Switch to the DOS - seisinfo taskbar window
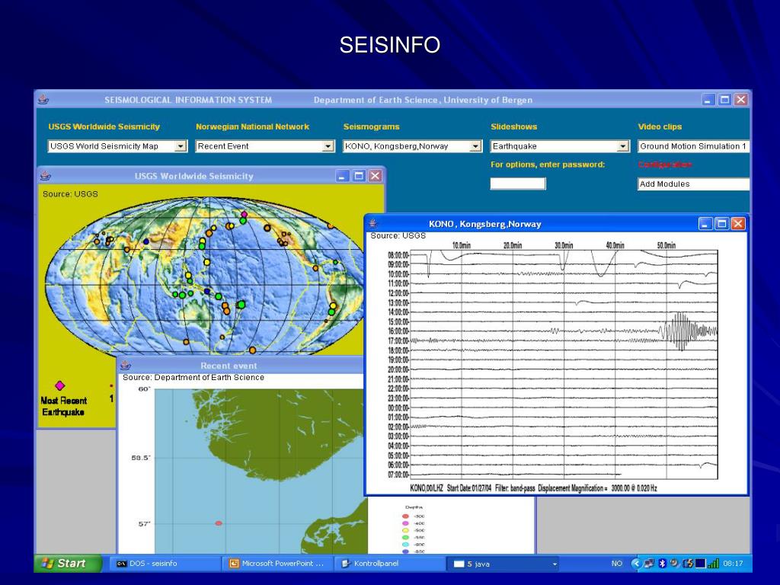The height and width of the screenshot is (585, 780). [165, 564]
